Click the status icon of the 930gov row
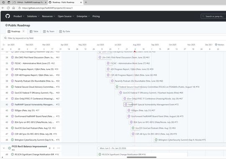The width and height of the screenshot is (226, 159). 13,110
